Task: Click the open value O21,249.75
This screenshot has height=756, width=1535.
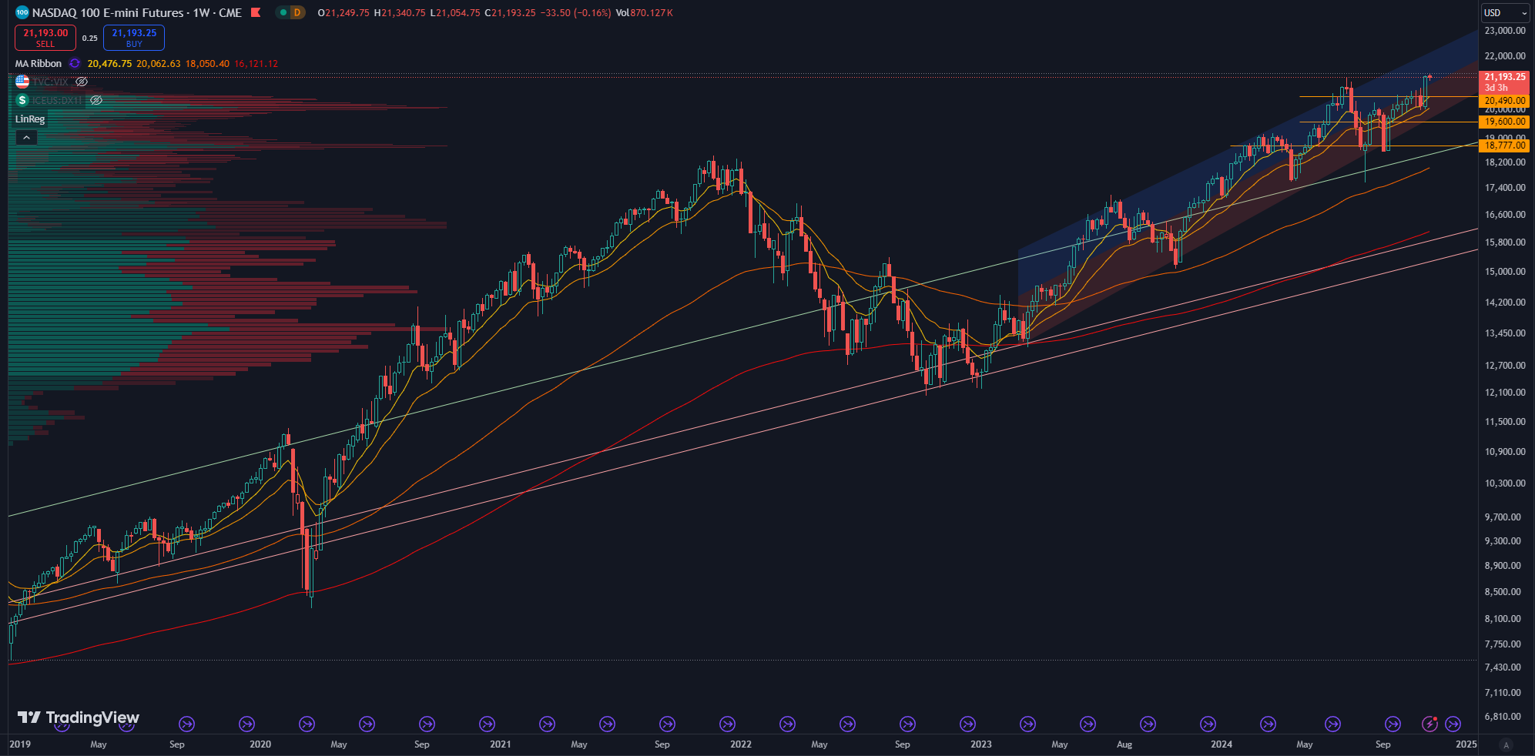Action: tap(344, 12)
